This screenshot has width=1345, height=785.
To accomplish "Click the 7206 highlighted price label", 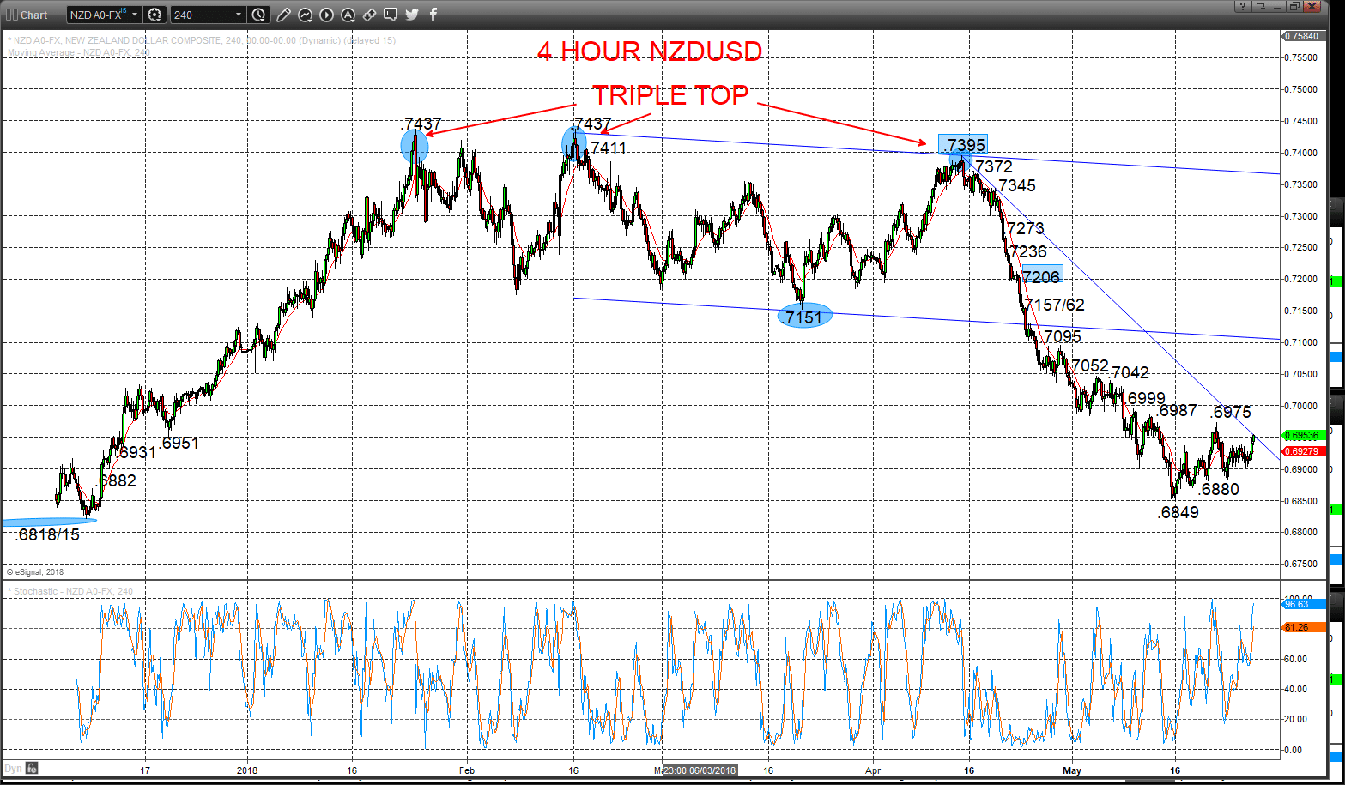I will [1041, 276].
